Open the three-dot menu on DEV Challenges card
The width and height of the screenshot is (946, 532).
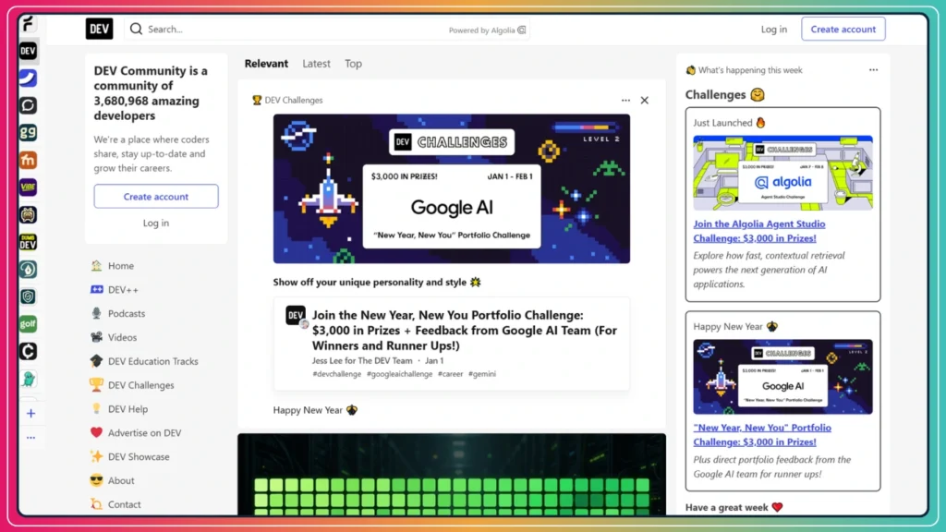click(x=625, y=101)
